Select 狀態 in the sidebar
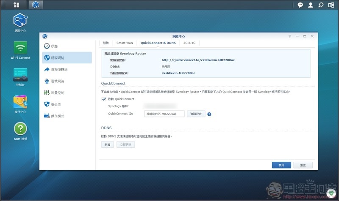Viewport: 339px width, 201px height. pos(67,46)
